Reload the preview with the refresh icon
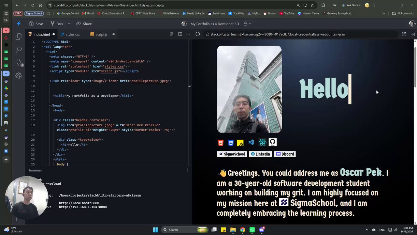This screenshot has width=417, height=235. tap(197, 34)
